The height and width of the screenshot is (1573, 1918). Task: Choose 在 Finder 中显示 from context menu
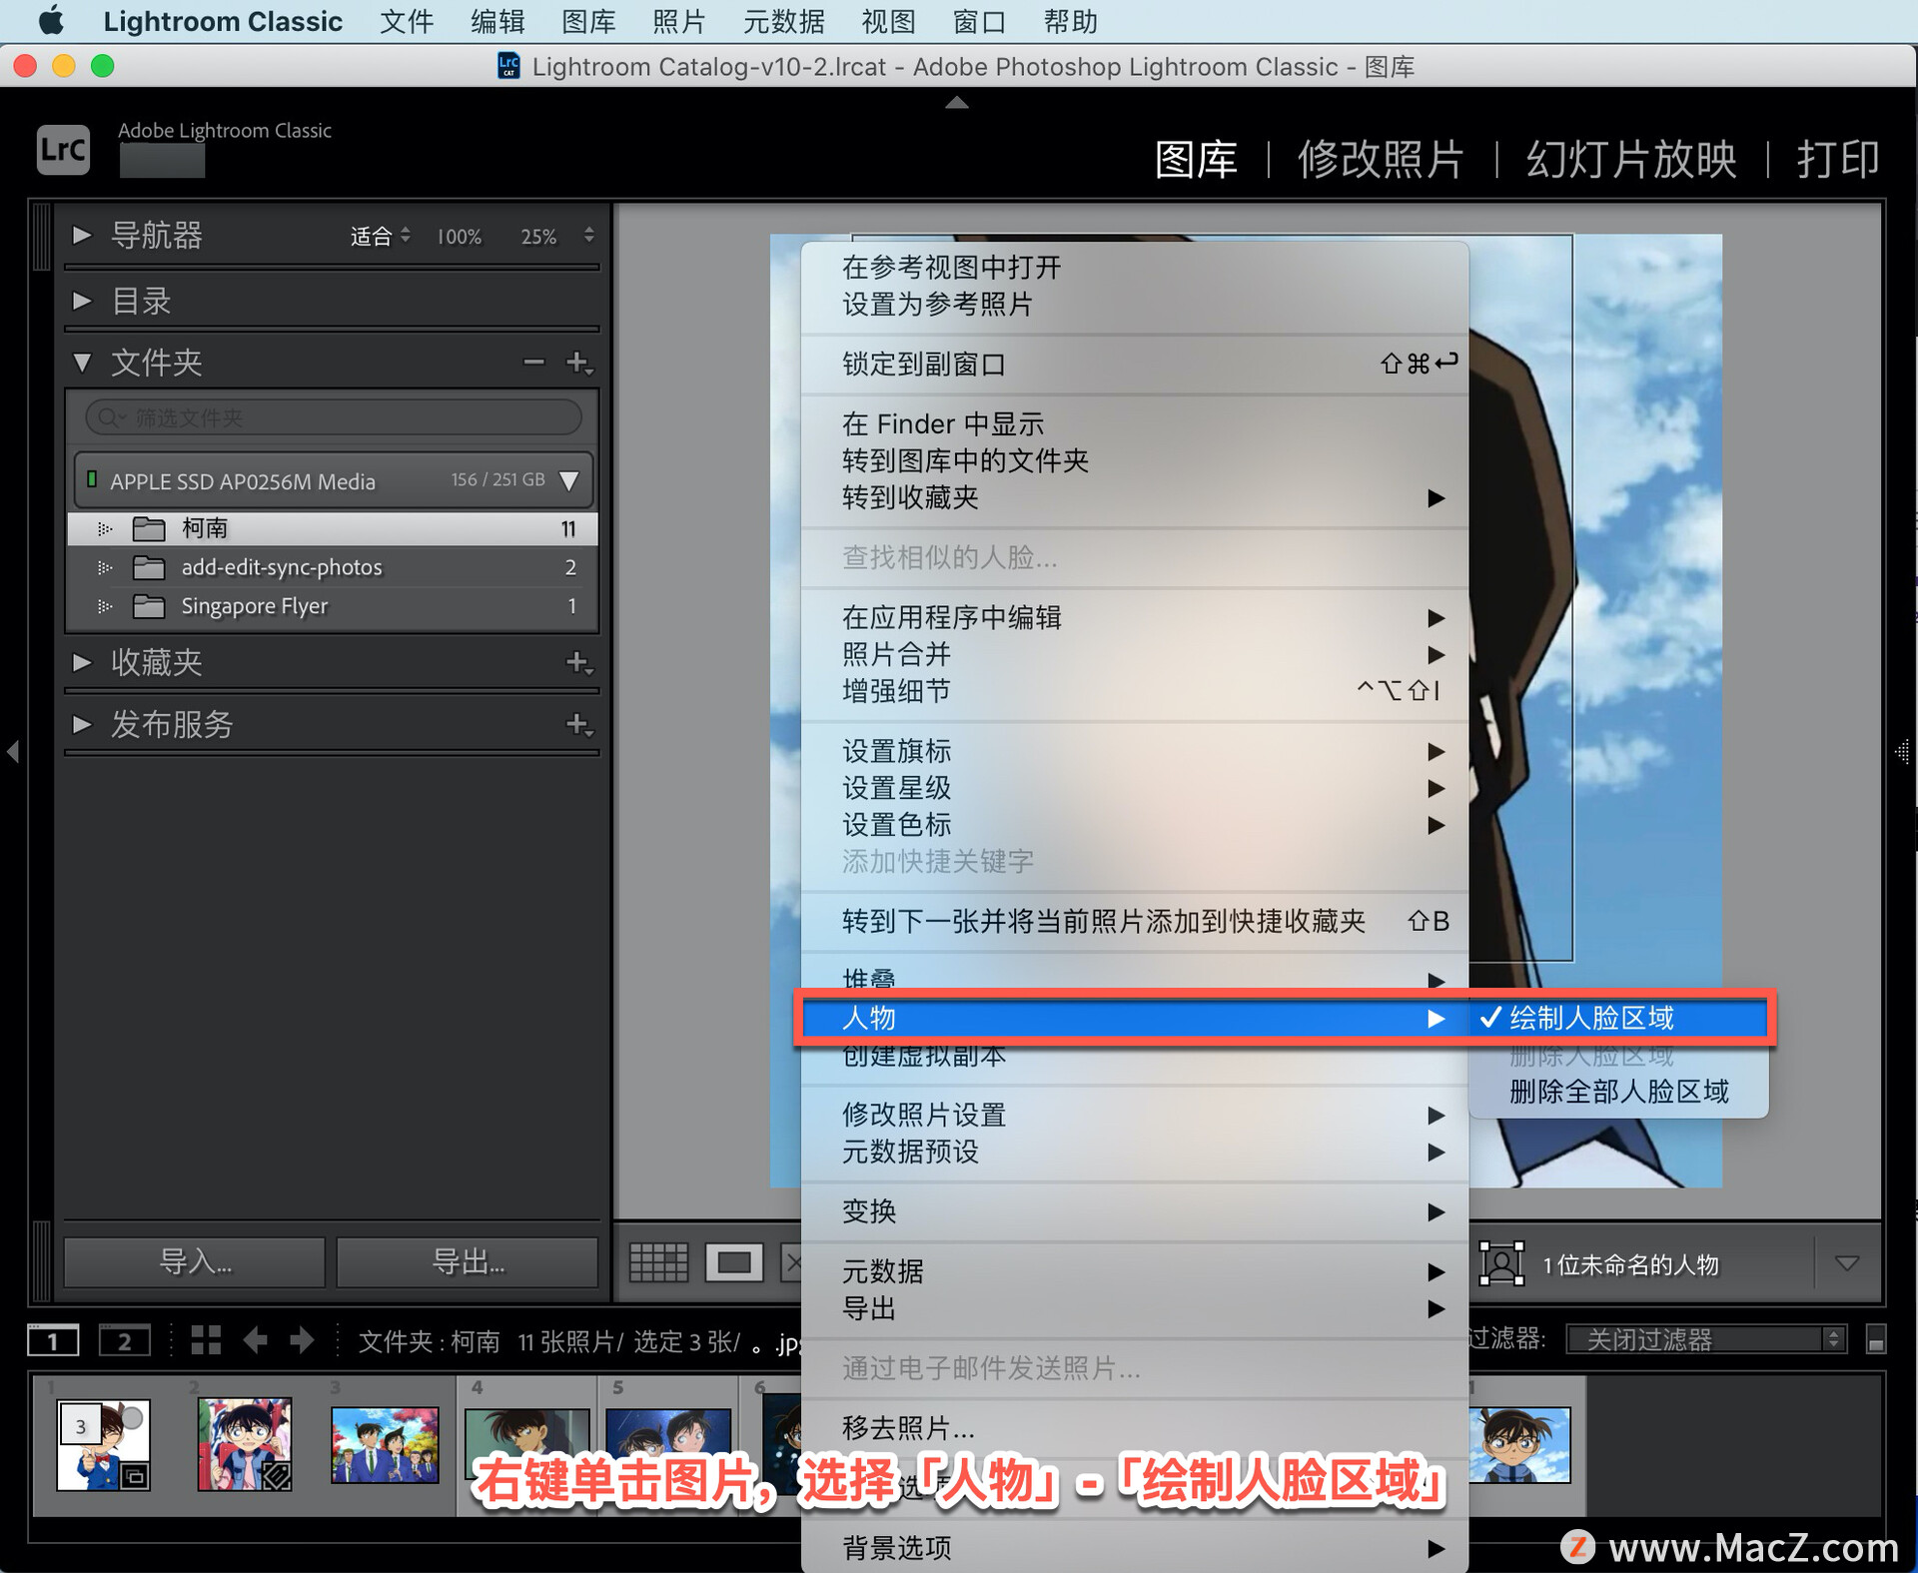pyautogui.click(x=1135, y=423)
